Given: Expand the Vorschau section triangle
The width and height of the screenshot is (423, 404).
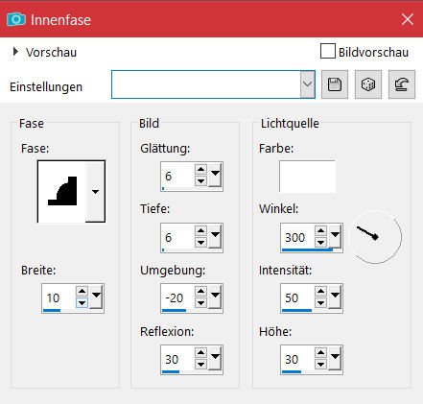Looking at the screenshot, I should [15, 52].
